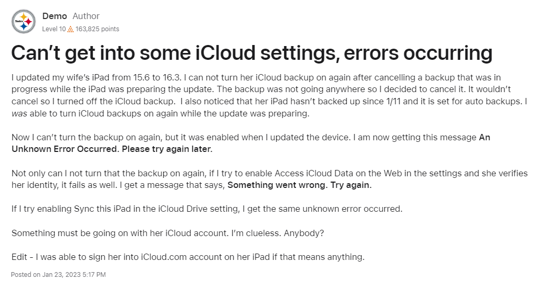
Task: Click the Sync this iPad sentence
Action: coord(207,209)
